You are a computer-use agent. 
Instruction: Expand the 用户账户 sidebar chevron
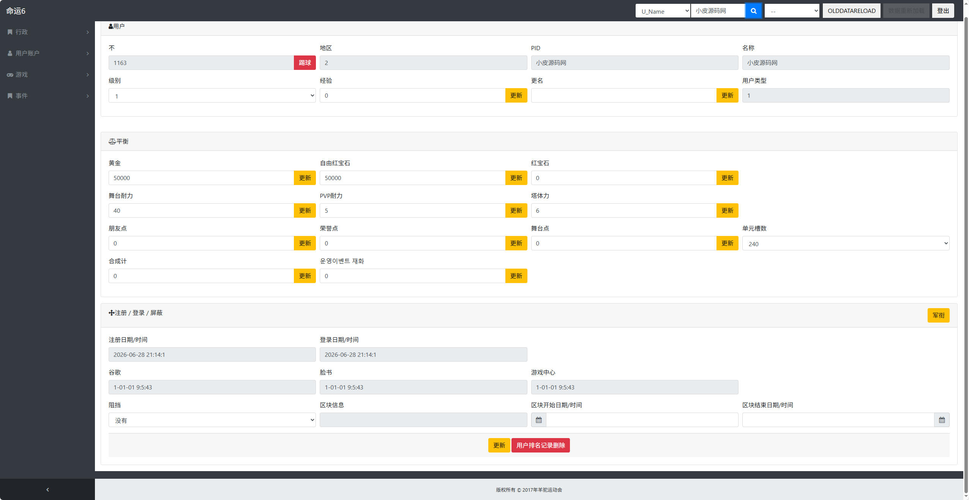pyautogui.click(x=88, y=53)
